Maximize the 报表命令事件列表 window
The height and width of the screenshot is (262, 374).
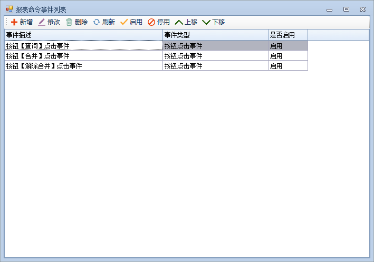[x=346, y=9]
